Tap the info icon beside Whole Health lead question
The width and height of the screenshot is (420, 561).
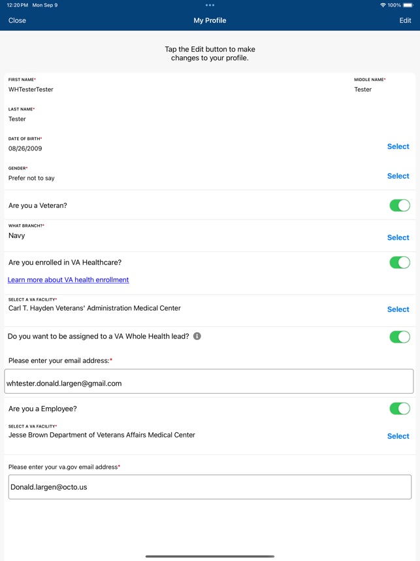tap(197, 336)
